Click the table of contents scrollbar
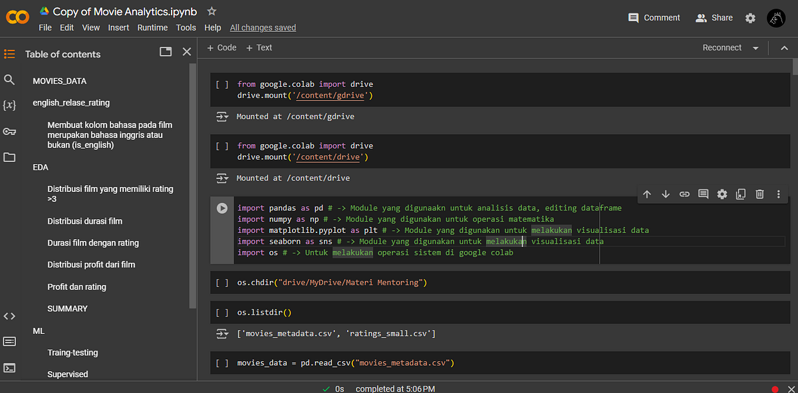This screenshot has width=798, height=393. [x=193, y=186]
